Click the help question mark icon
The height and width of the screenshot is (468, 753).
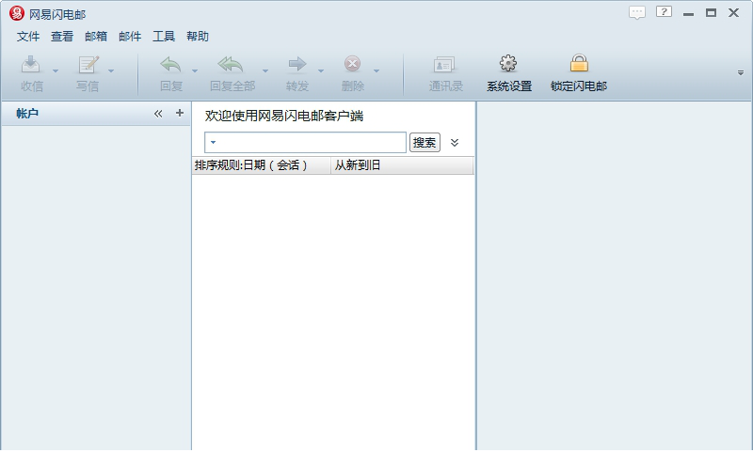tap(664, 11)
